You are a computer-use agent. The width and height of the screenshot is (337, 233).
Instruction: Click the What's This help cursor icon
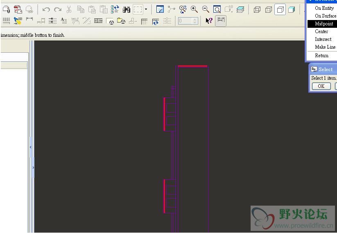coord(209,21)
